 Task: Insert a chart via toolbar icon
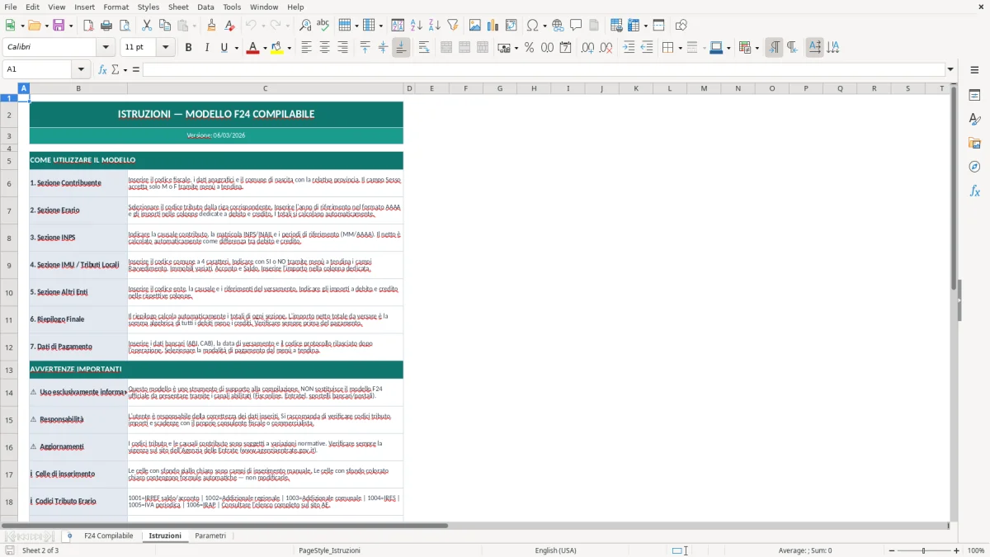click(x=493, y=26)
